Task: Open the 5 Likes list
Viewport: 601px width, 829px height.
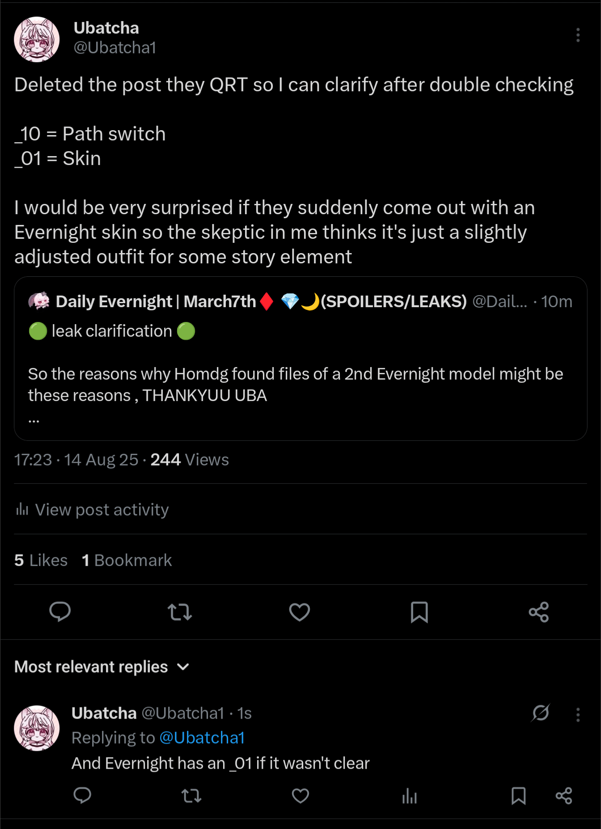Action: (41, 560)
